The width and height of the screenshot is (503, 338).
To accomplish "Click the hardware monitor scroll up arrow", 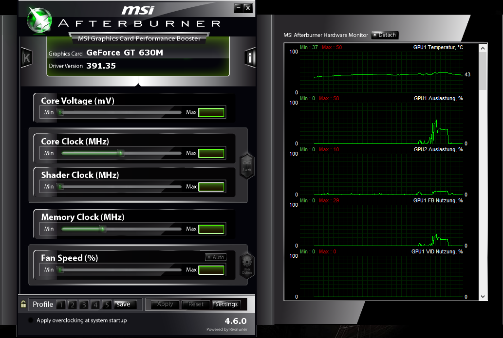I will click(483, 48).
